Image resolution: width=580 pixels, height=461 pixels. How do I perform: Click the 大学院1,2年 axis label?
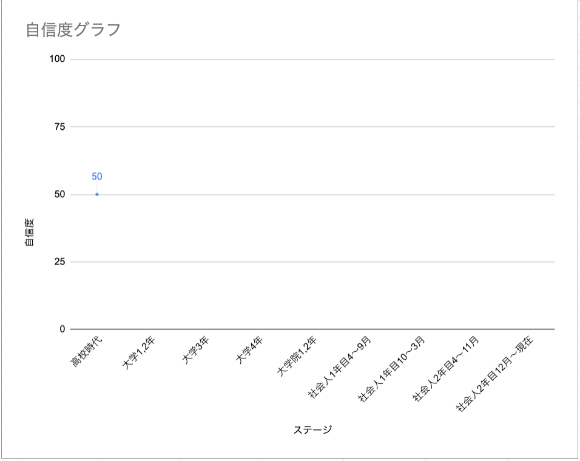pyautogui.click(x=297, y=356)
